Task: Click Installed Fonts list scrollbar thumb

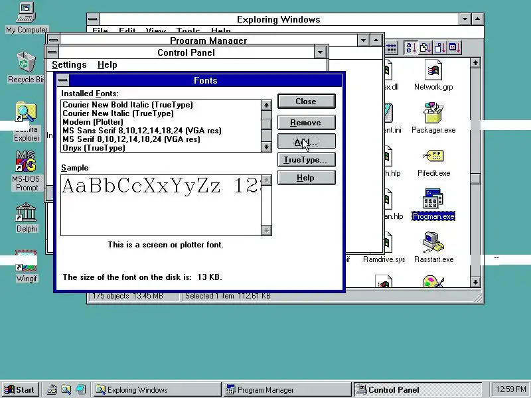Action: (x=266, y=124)
